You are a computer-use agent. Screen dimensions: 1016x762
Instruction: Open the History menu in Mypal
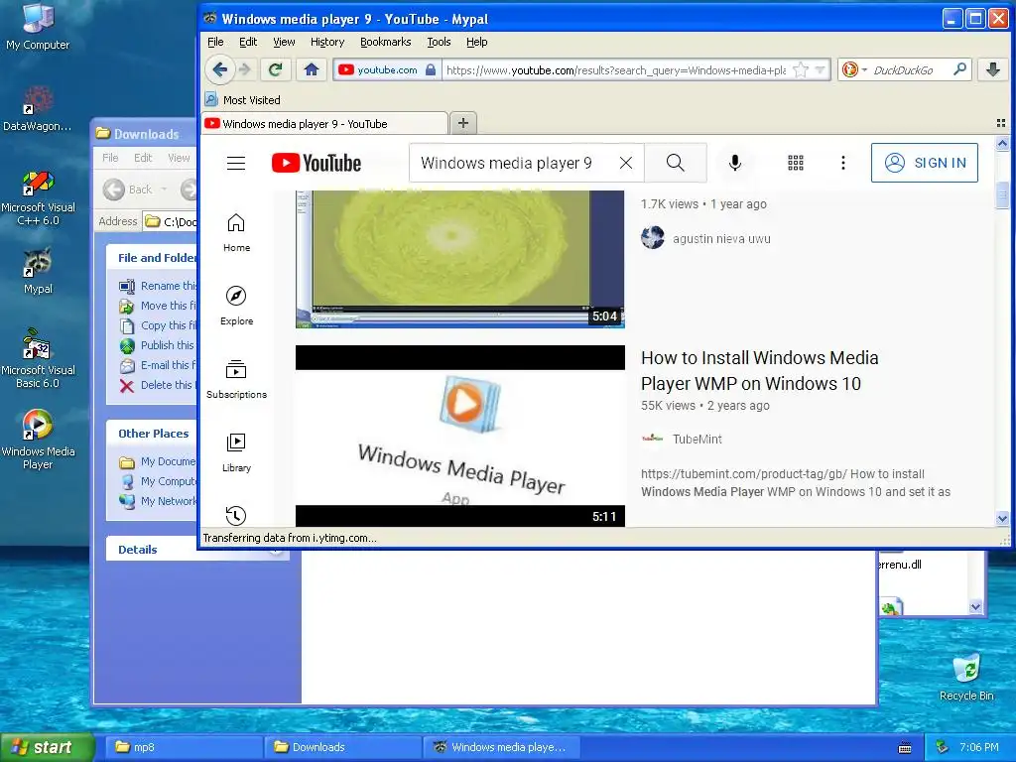(327, 42)
